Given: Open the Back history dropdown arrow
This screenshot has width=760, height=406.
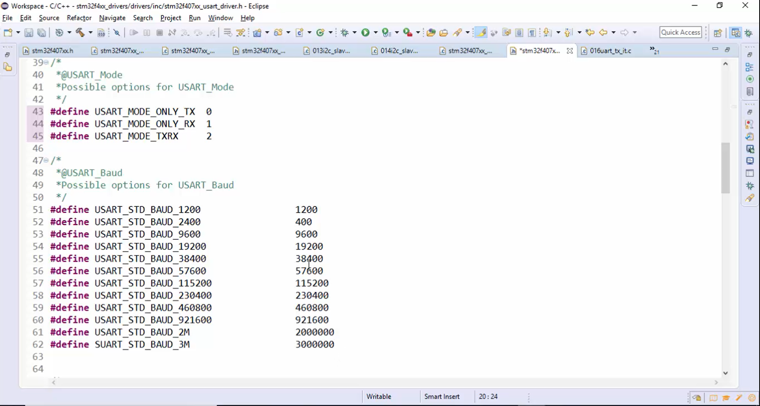Looking at the screenshot, I should click(613, 32).
